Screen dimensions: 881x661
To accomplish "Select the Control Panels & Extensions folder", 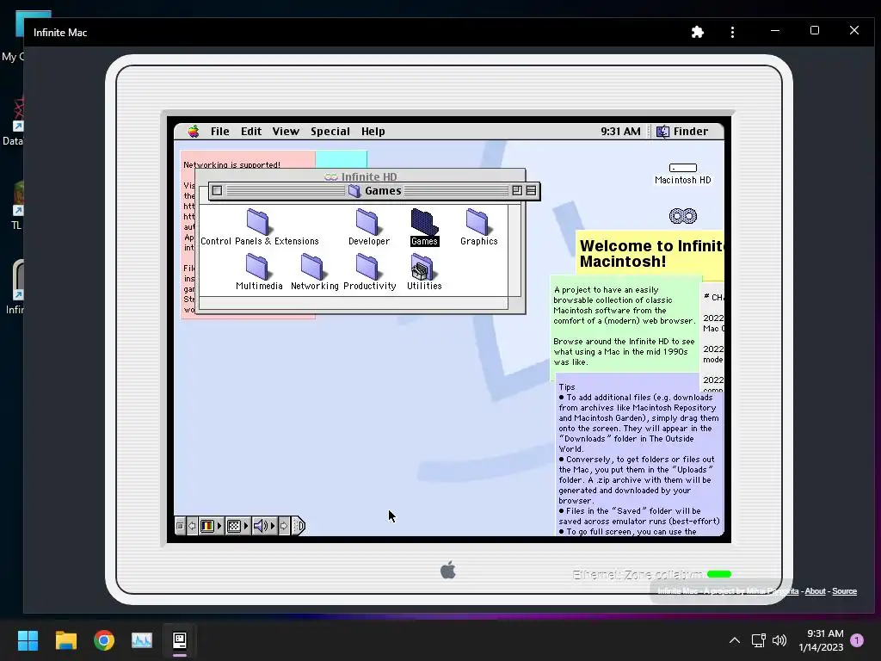I will [x=259, y=227].
